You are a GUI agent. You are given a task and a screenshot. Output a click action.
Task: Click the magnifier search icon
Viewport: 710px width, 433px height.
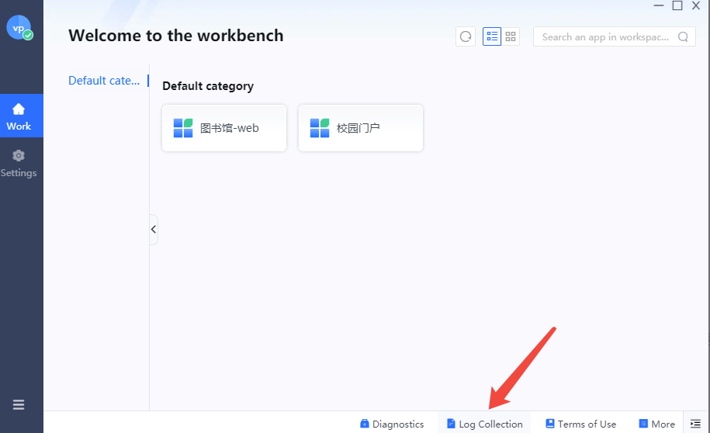point(684,36)
